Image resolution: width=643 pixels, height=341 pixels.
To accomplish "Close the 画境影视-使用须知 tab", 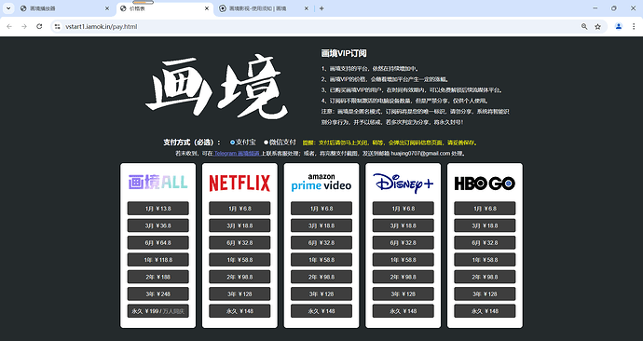I will pyautogui.click(x=306, y=8).
